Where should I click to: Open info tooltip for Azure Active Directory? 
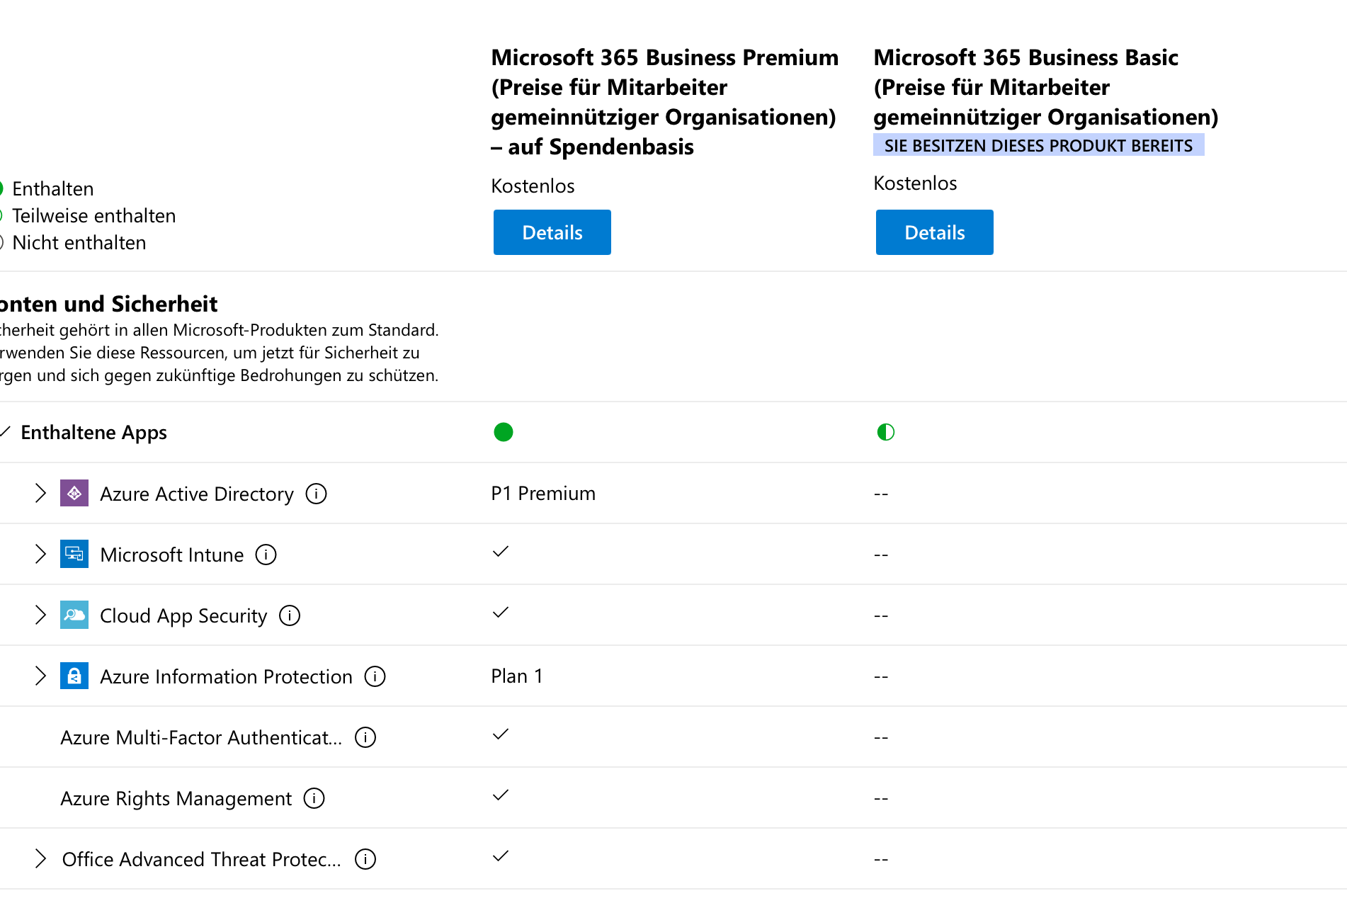(x=316, y=494)
